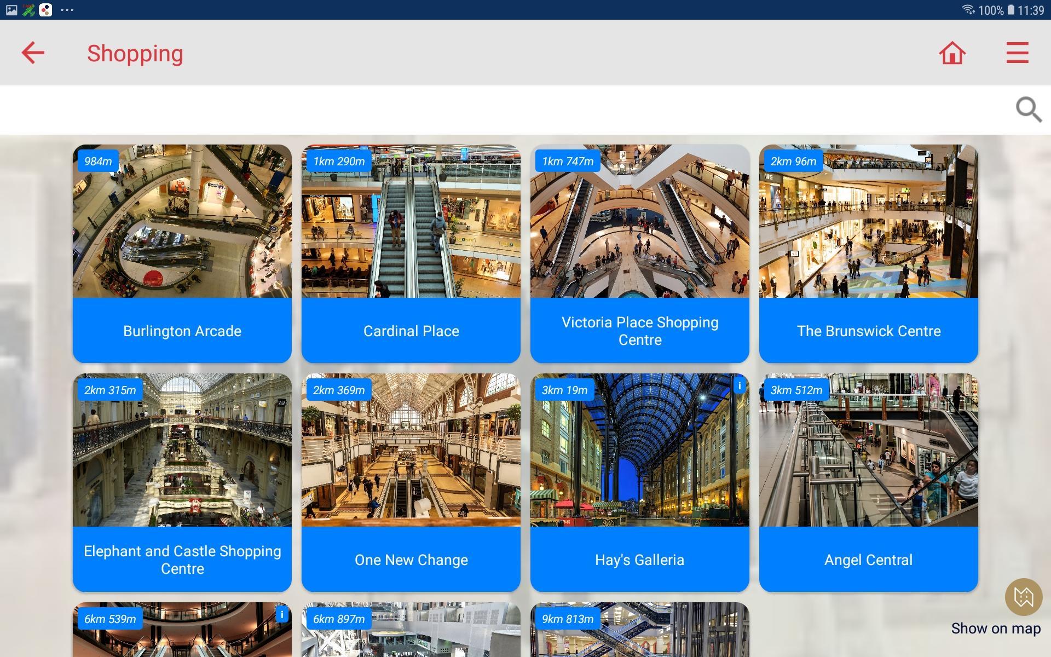Click the 3km 19m distance badge
This screenshot has width=1051, height=657.
(x=564, y=390)
